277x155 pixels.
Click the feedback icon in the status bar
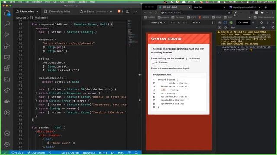(x=129, y=152)
